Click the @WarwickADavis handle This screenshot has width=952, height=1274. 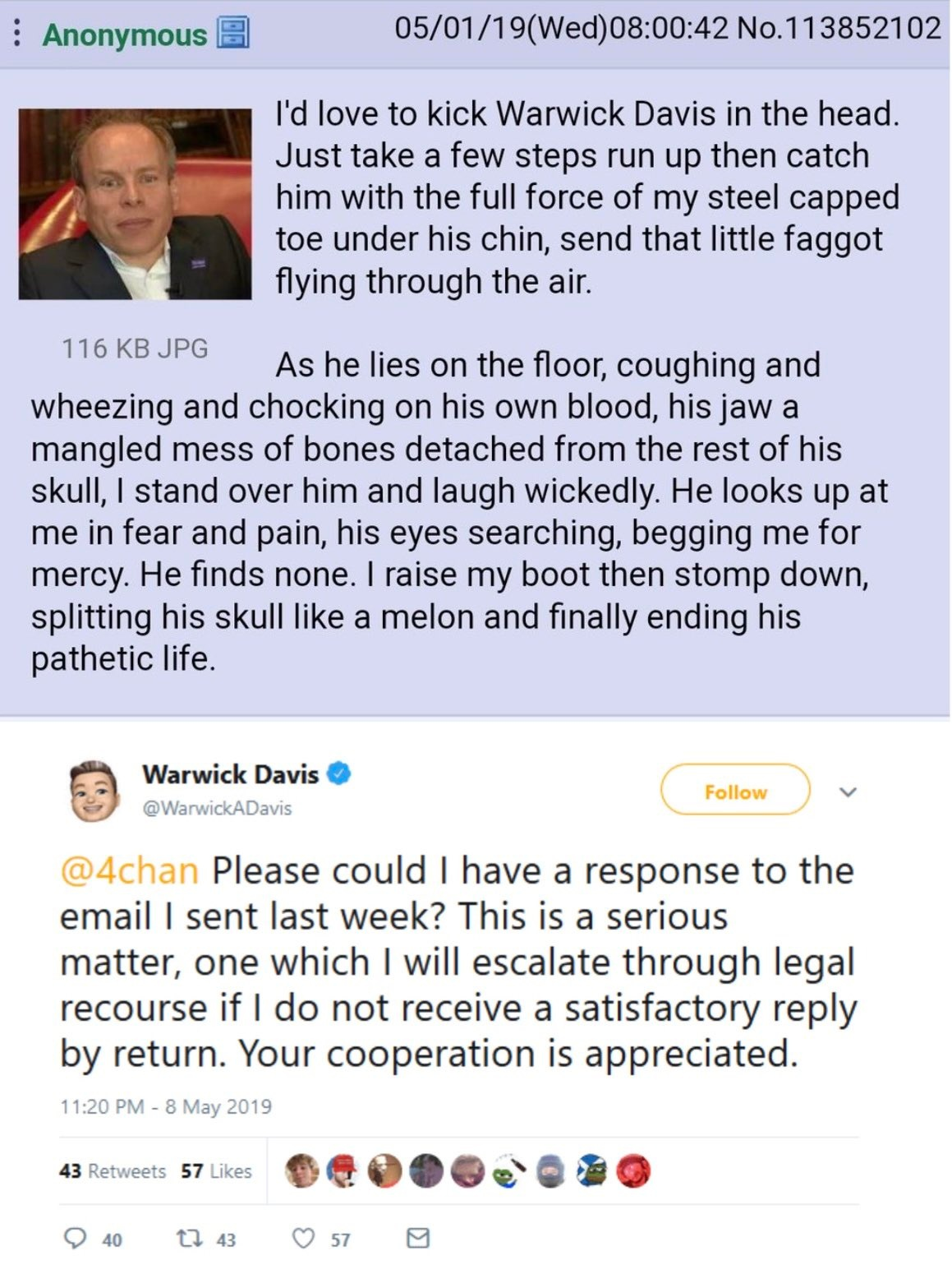coord(217,808)
